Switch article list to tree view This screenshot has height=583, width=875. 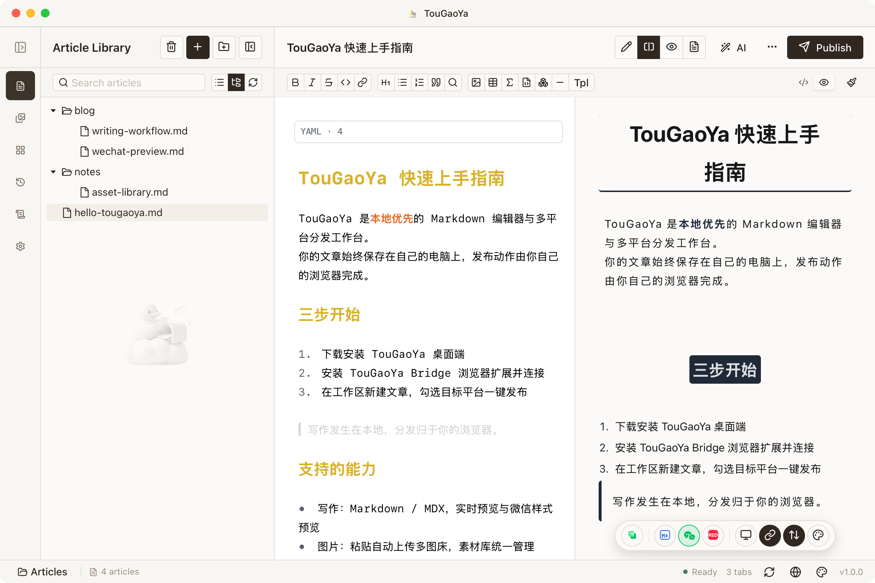click(236, 83)
